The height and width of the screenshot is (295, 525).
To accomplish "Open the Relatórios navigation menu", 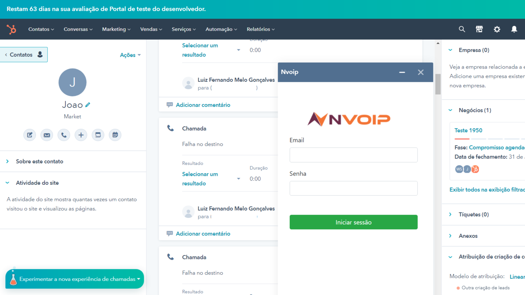I will click(x=261, y=29).
